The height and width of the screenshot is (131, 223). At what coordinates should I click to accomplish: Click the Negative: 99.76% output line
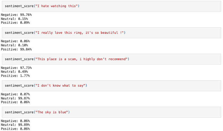point(16,15)
